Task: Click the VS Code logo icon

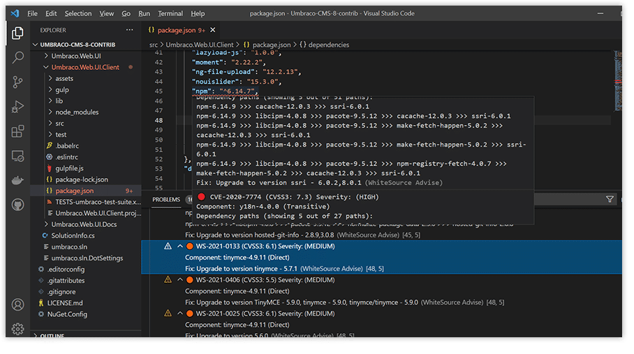Action: click(x=15, y=13)
